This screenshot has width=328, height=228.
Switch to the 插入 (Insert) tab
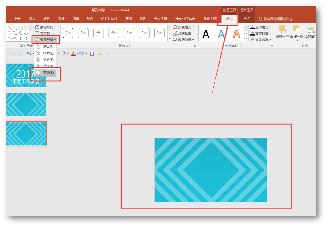click(x=32, y=19)
